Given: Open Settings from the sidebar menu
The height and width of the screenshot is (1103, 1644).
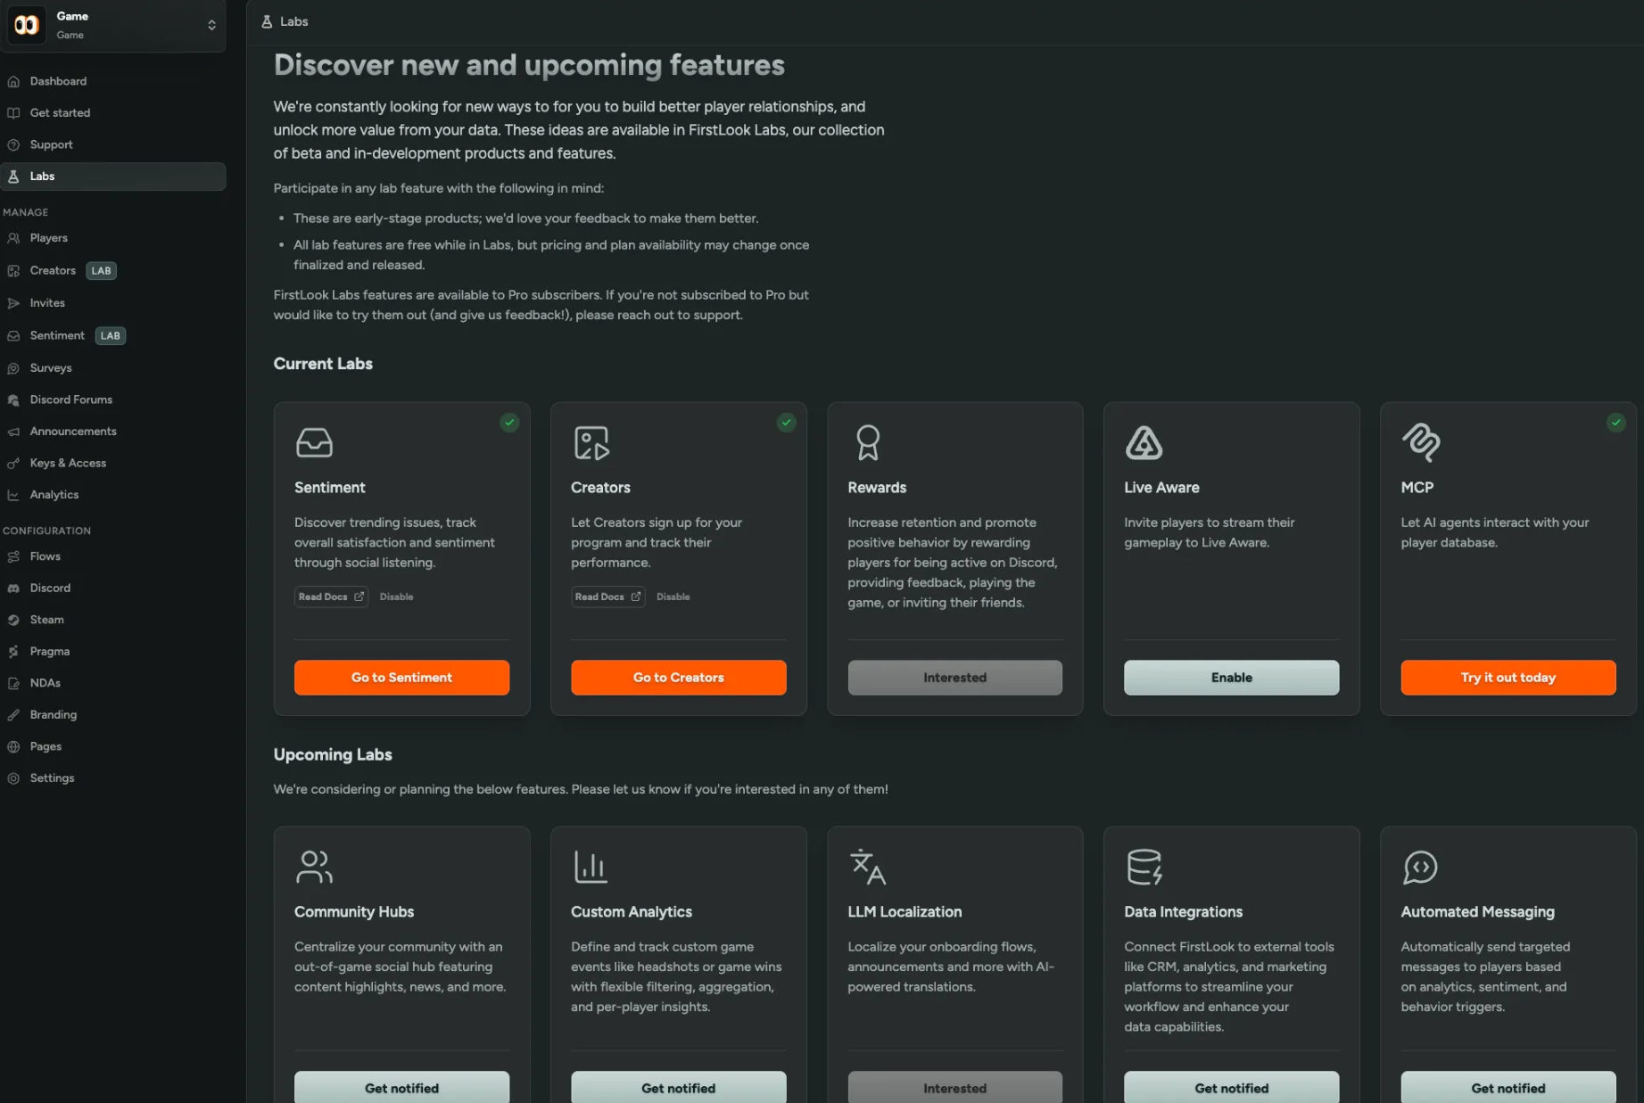Looking at the screenshot, I should tap(53, 778).
